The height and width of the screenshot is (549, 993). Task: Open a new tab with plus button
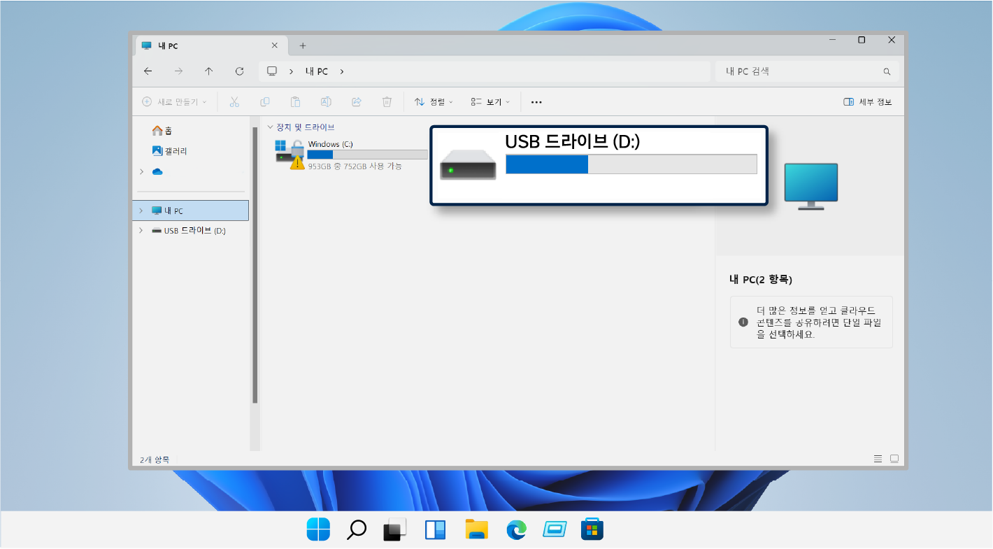point(303,46)
